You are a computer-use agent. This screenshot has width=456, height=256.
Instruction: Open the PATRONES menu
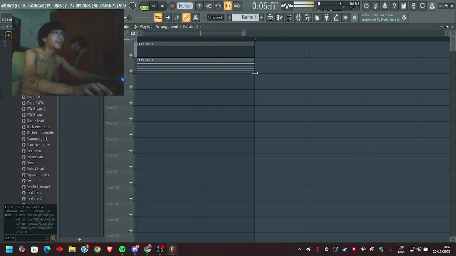tap(55, 6)
